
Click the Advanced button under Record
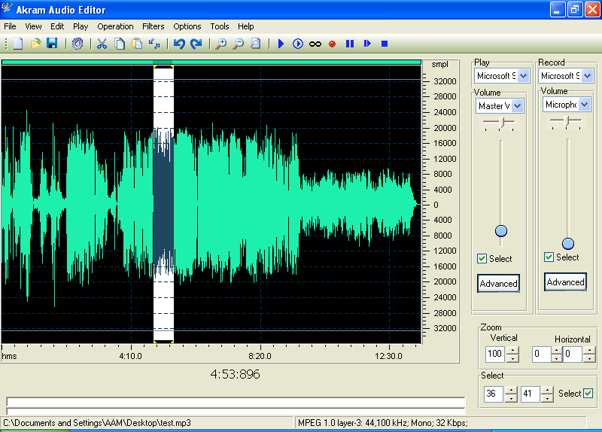tap(565, 282)
